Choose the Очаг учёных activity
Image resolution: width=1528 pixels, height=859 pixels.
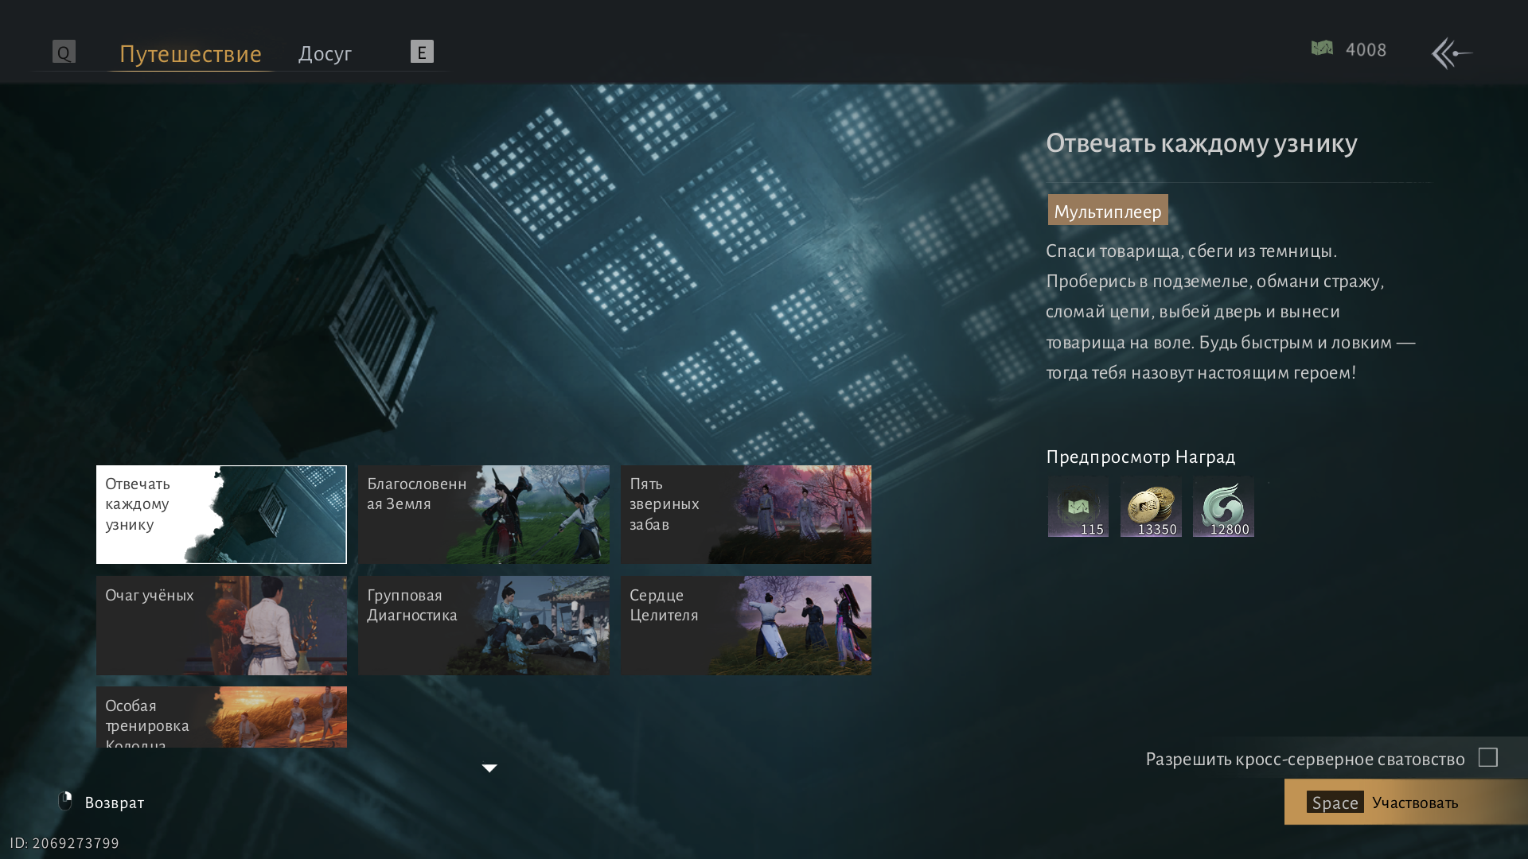221,625
